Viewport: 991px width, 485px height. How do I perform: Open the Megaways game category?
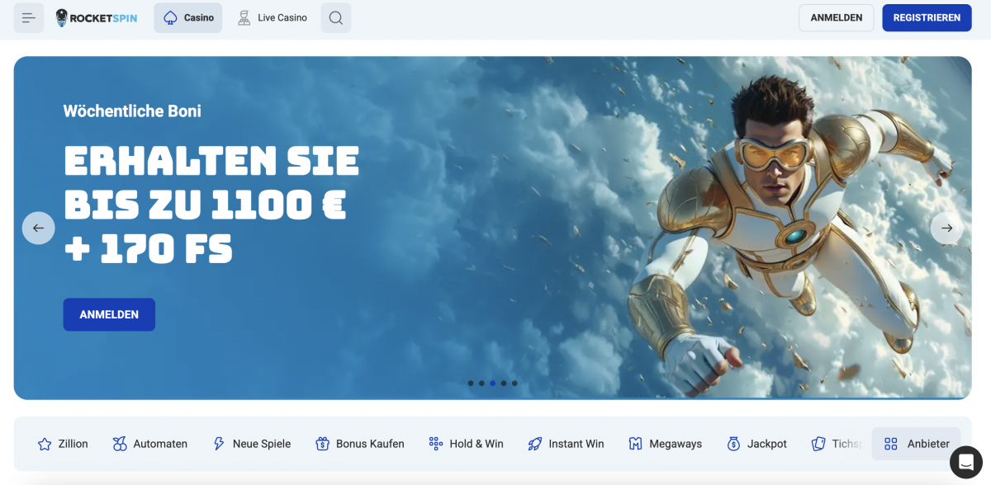665,444
